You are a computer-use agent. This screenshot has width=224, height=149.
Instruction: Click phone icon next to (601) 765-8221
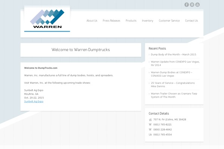[150, 124]
